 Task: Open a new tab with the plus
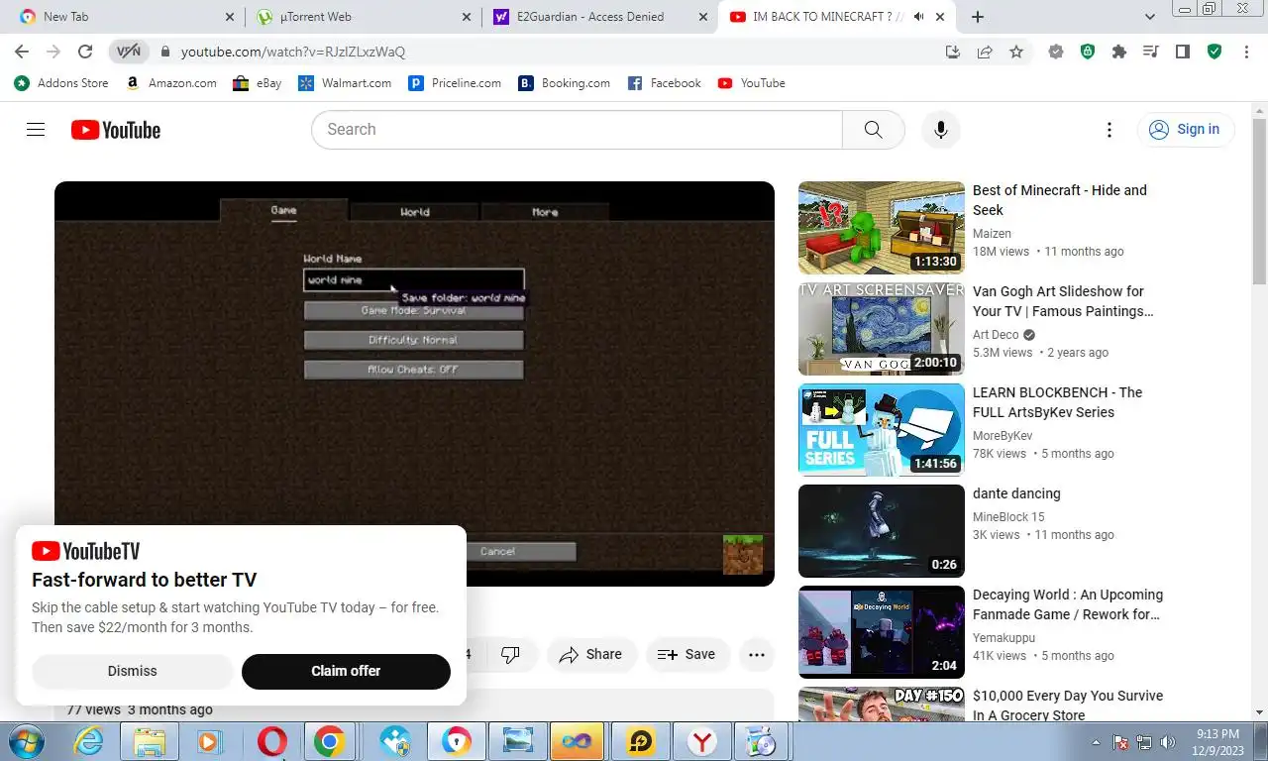(978, 17)
